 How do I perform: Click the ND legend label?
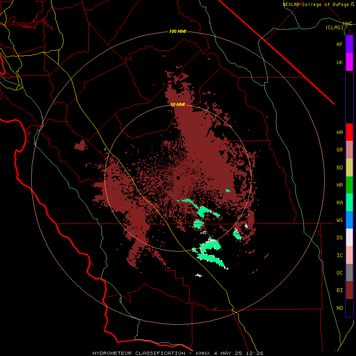[x=339, y=308]
